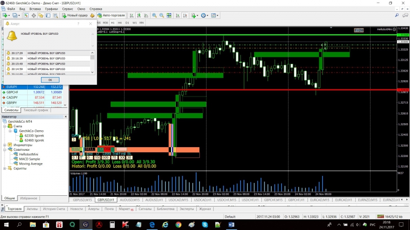Toggle the Terminal panel icon
The width and height of the screenshot is (410, 230).
48,15
